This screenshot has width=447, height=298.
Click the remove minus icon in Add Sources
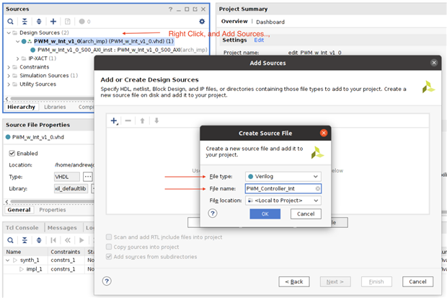click(128, 120)
